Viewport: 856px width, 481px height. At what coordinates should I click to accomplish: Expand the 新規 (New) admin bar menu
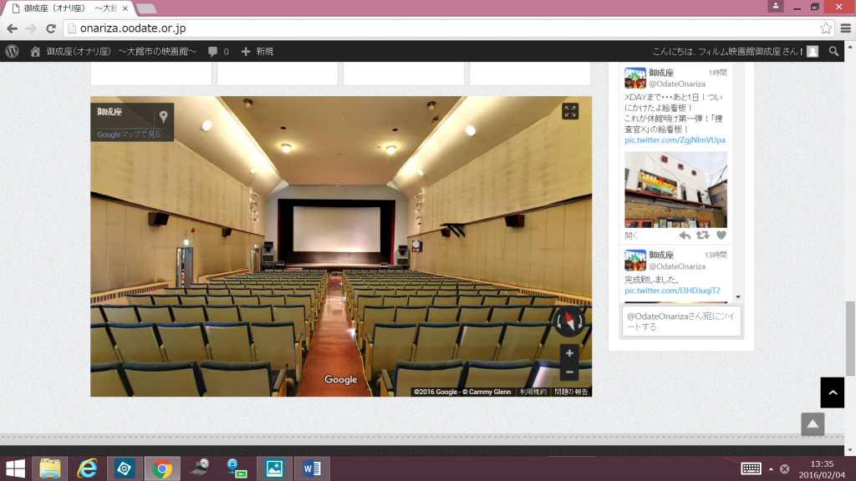point(257,51)
